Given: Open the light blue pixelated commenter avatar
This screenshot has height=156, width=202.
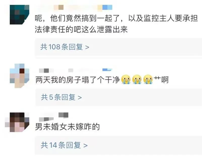Looking at the screenshot, I should click(19, 76).
